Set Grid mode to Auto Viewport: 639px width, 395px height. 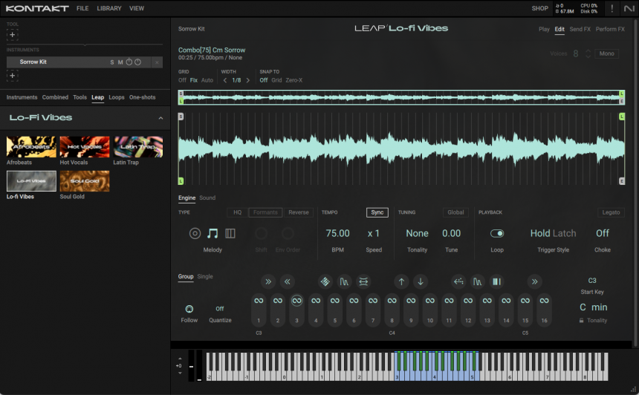point(207,80)
